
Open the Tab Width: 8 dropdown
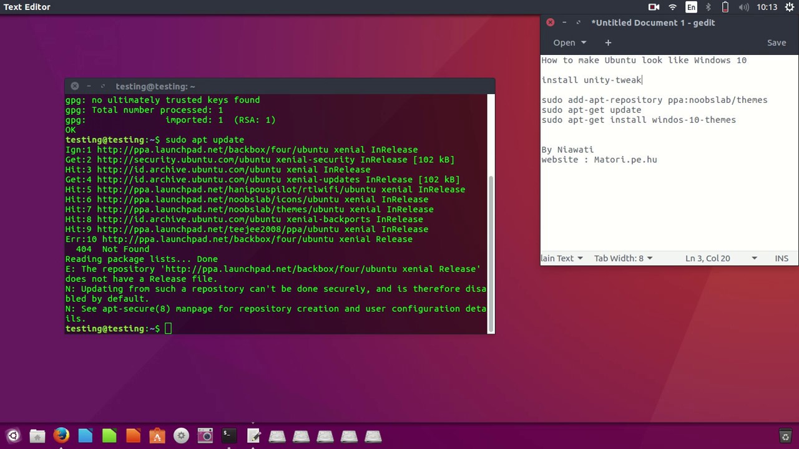click(623, 258)
